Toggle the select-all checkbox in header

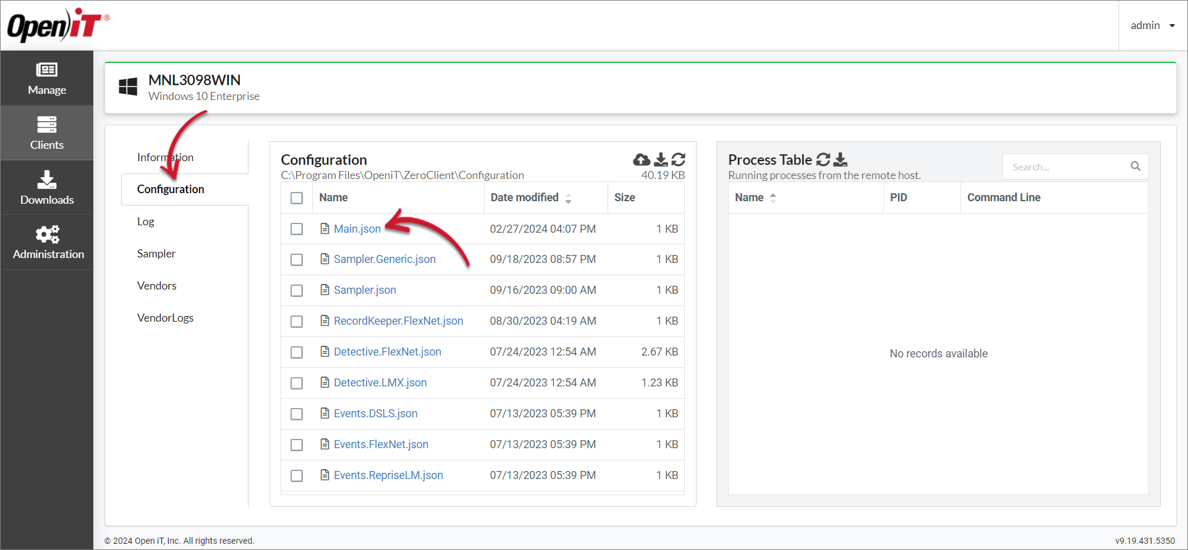tap(297, 198)
